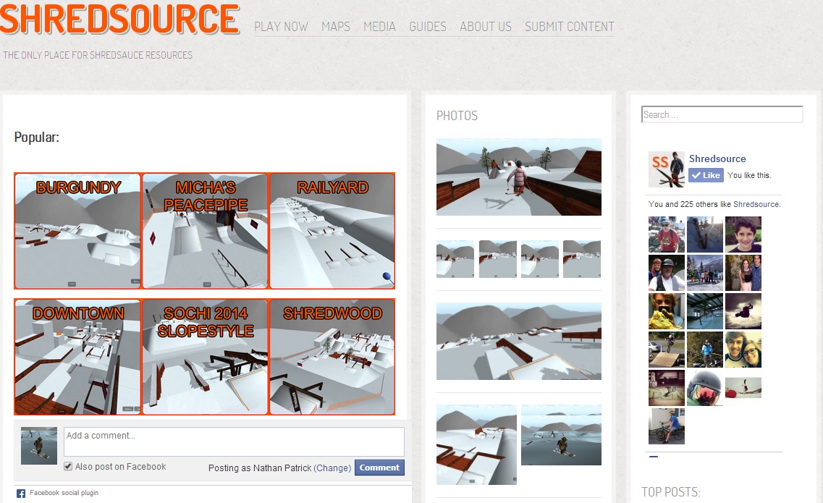Open the Play Now menu
This screenshot has width=823, height=503.
click(x=281, y=27)
